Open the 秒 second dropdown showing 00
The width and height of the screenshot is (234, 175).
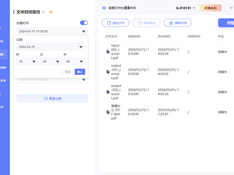coord(74,62)
